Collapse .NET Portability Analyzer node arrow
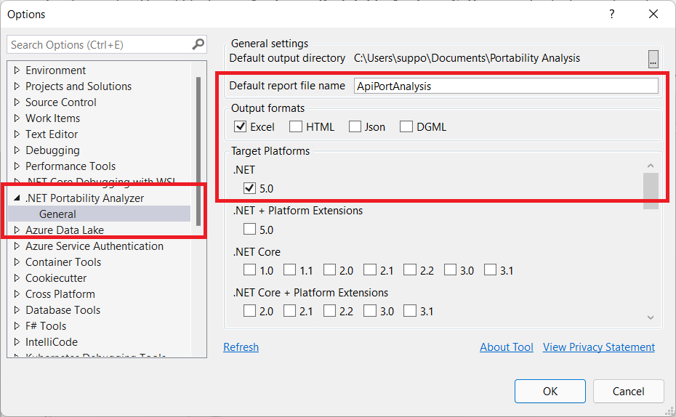Image resolution: width=676 pixels, height=417 pixels. 17,198
